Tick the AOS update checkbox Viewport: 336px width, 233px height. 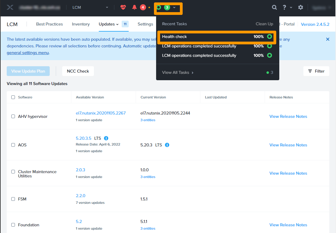[13, 145]
